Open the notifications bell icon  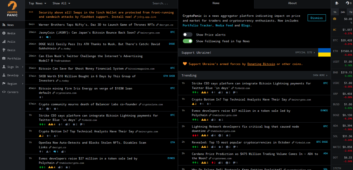[x=337, y=3]
